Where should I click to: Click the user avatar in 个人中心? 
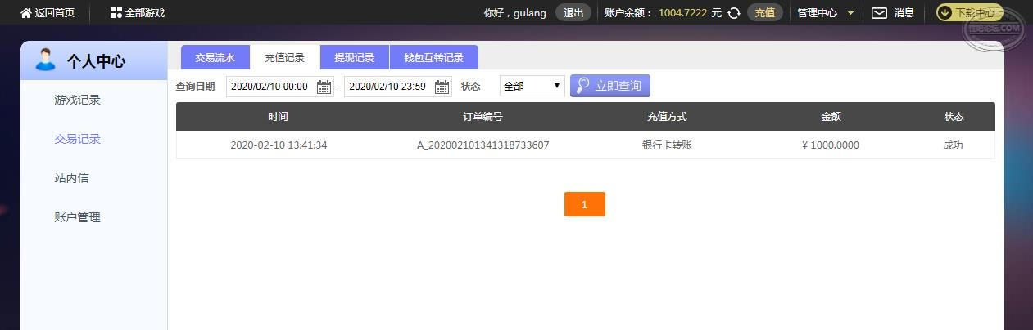[x=46, y=60]
